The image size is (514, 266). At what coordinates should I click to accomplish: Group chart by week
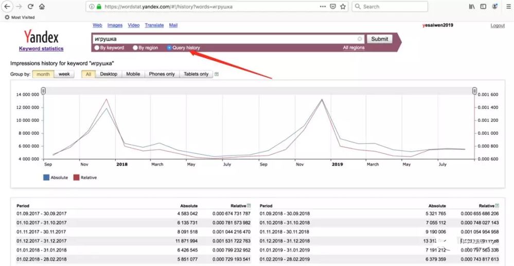tap(64, 74)
